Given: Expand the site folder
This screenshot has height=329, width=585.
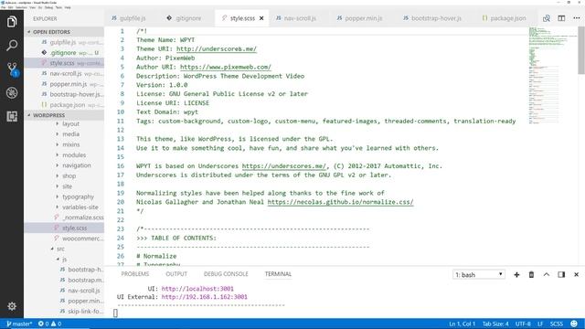Looking at the screenshot, I should coord(67,186).
